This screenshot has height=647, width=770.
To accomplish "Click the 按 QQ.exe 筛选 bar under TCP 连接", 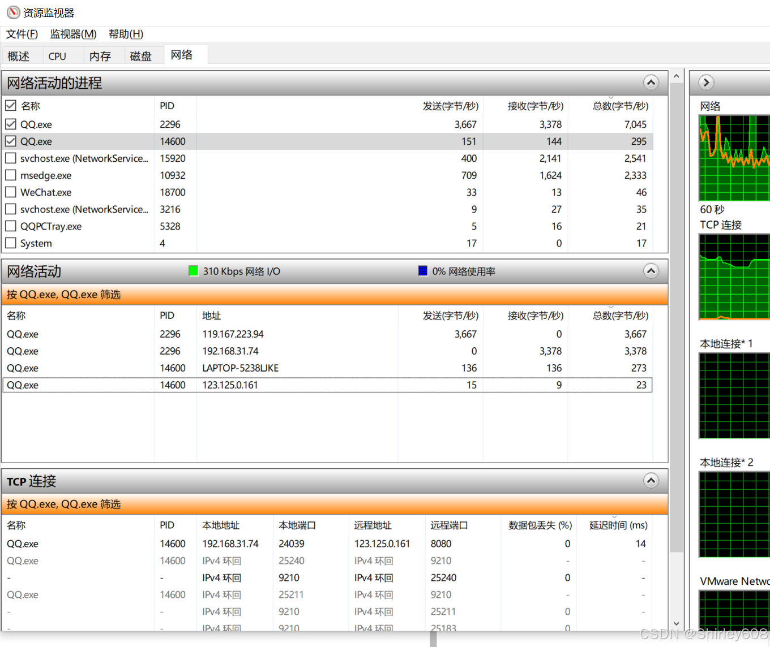I will tap(335, 504).
